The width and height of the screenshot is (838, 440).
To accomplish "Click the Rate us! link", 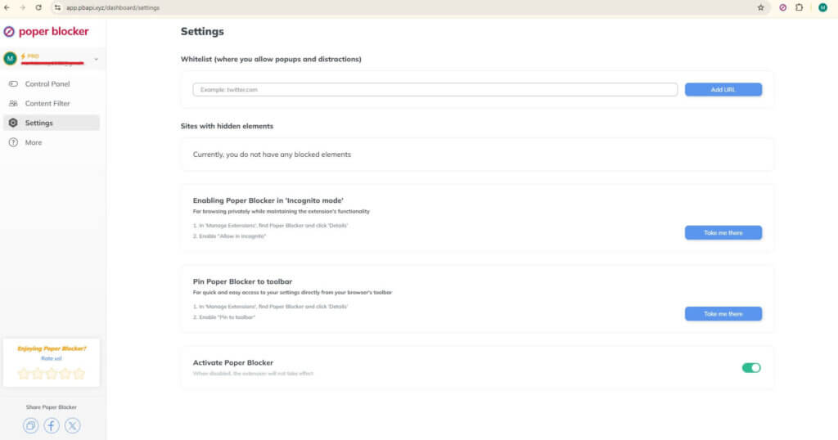I will coord(51,358).
